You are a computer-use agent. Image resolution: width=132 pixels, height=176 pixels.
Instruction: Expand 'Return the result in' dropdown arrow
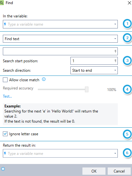click(115, 154)
